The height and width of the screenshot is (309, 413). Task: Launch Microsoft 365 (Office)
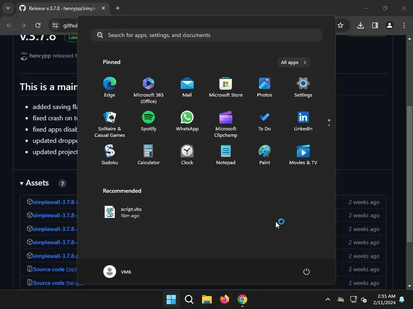point(148,91)
